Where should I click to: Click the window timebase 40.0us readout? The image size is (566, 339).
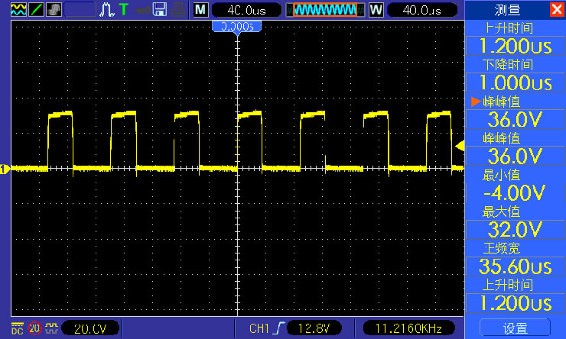(422, 10)
